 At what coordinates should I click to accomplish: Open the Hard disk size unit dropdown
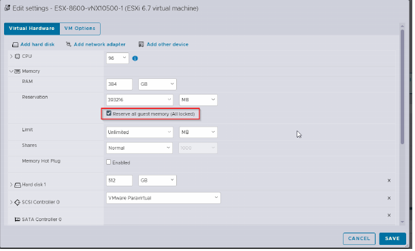[157, 181]
